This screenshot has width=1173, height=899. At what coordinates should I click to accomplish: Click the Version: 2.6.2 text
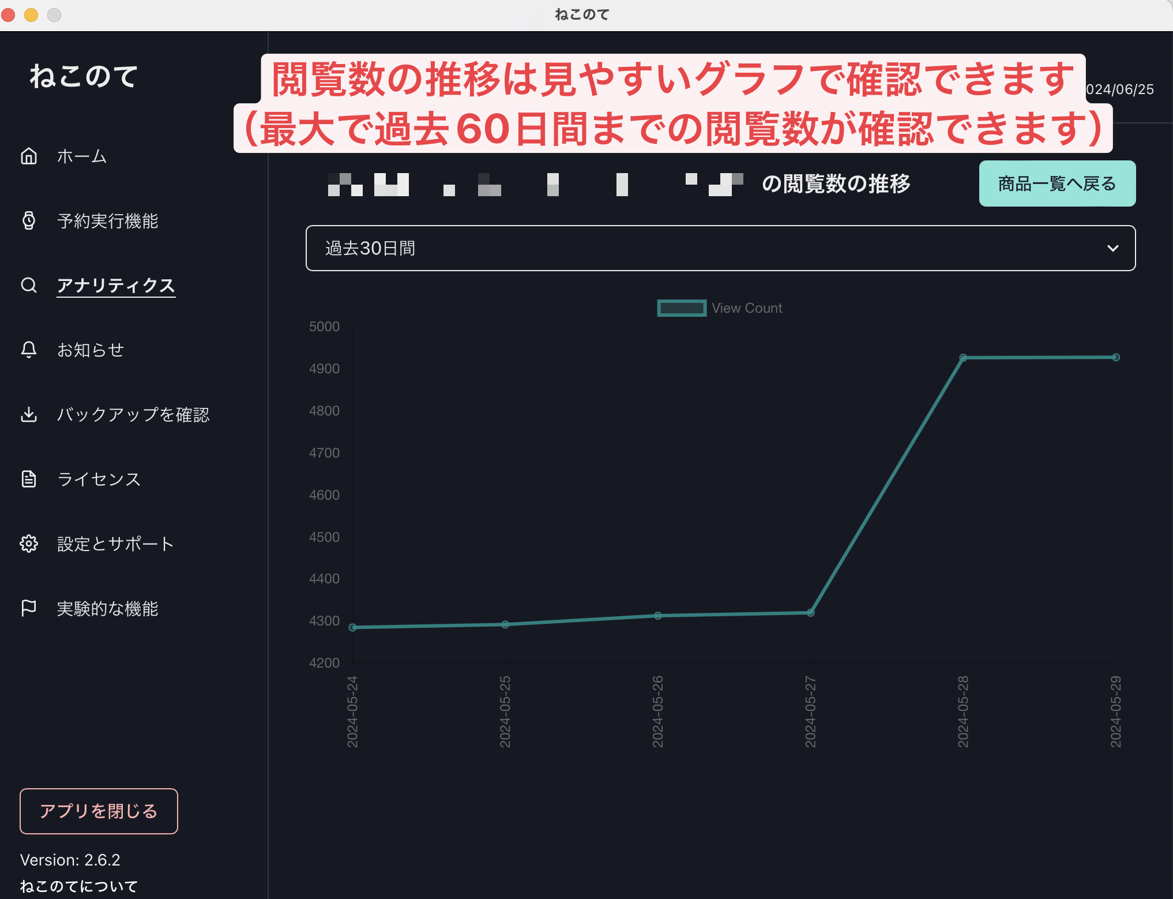(70, 860)
